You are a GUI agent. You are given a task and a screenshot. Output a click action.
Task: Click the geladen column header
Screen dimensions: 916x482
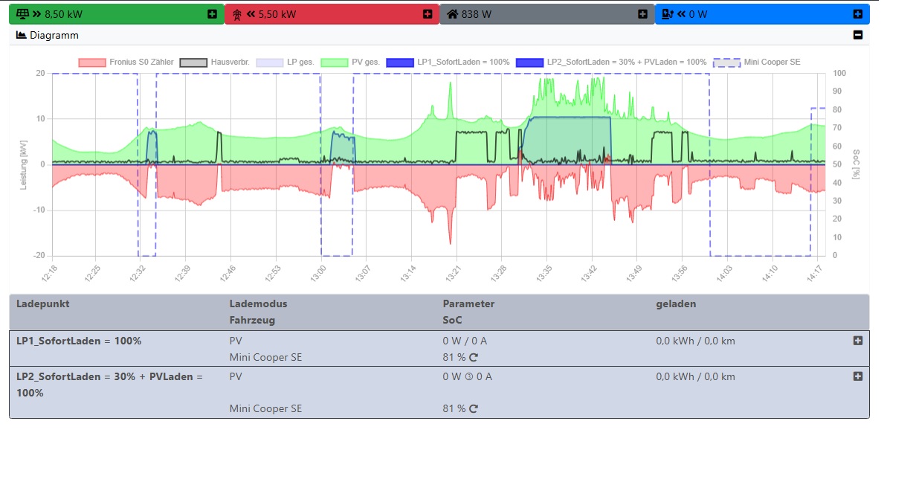pos(676,303)
